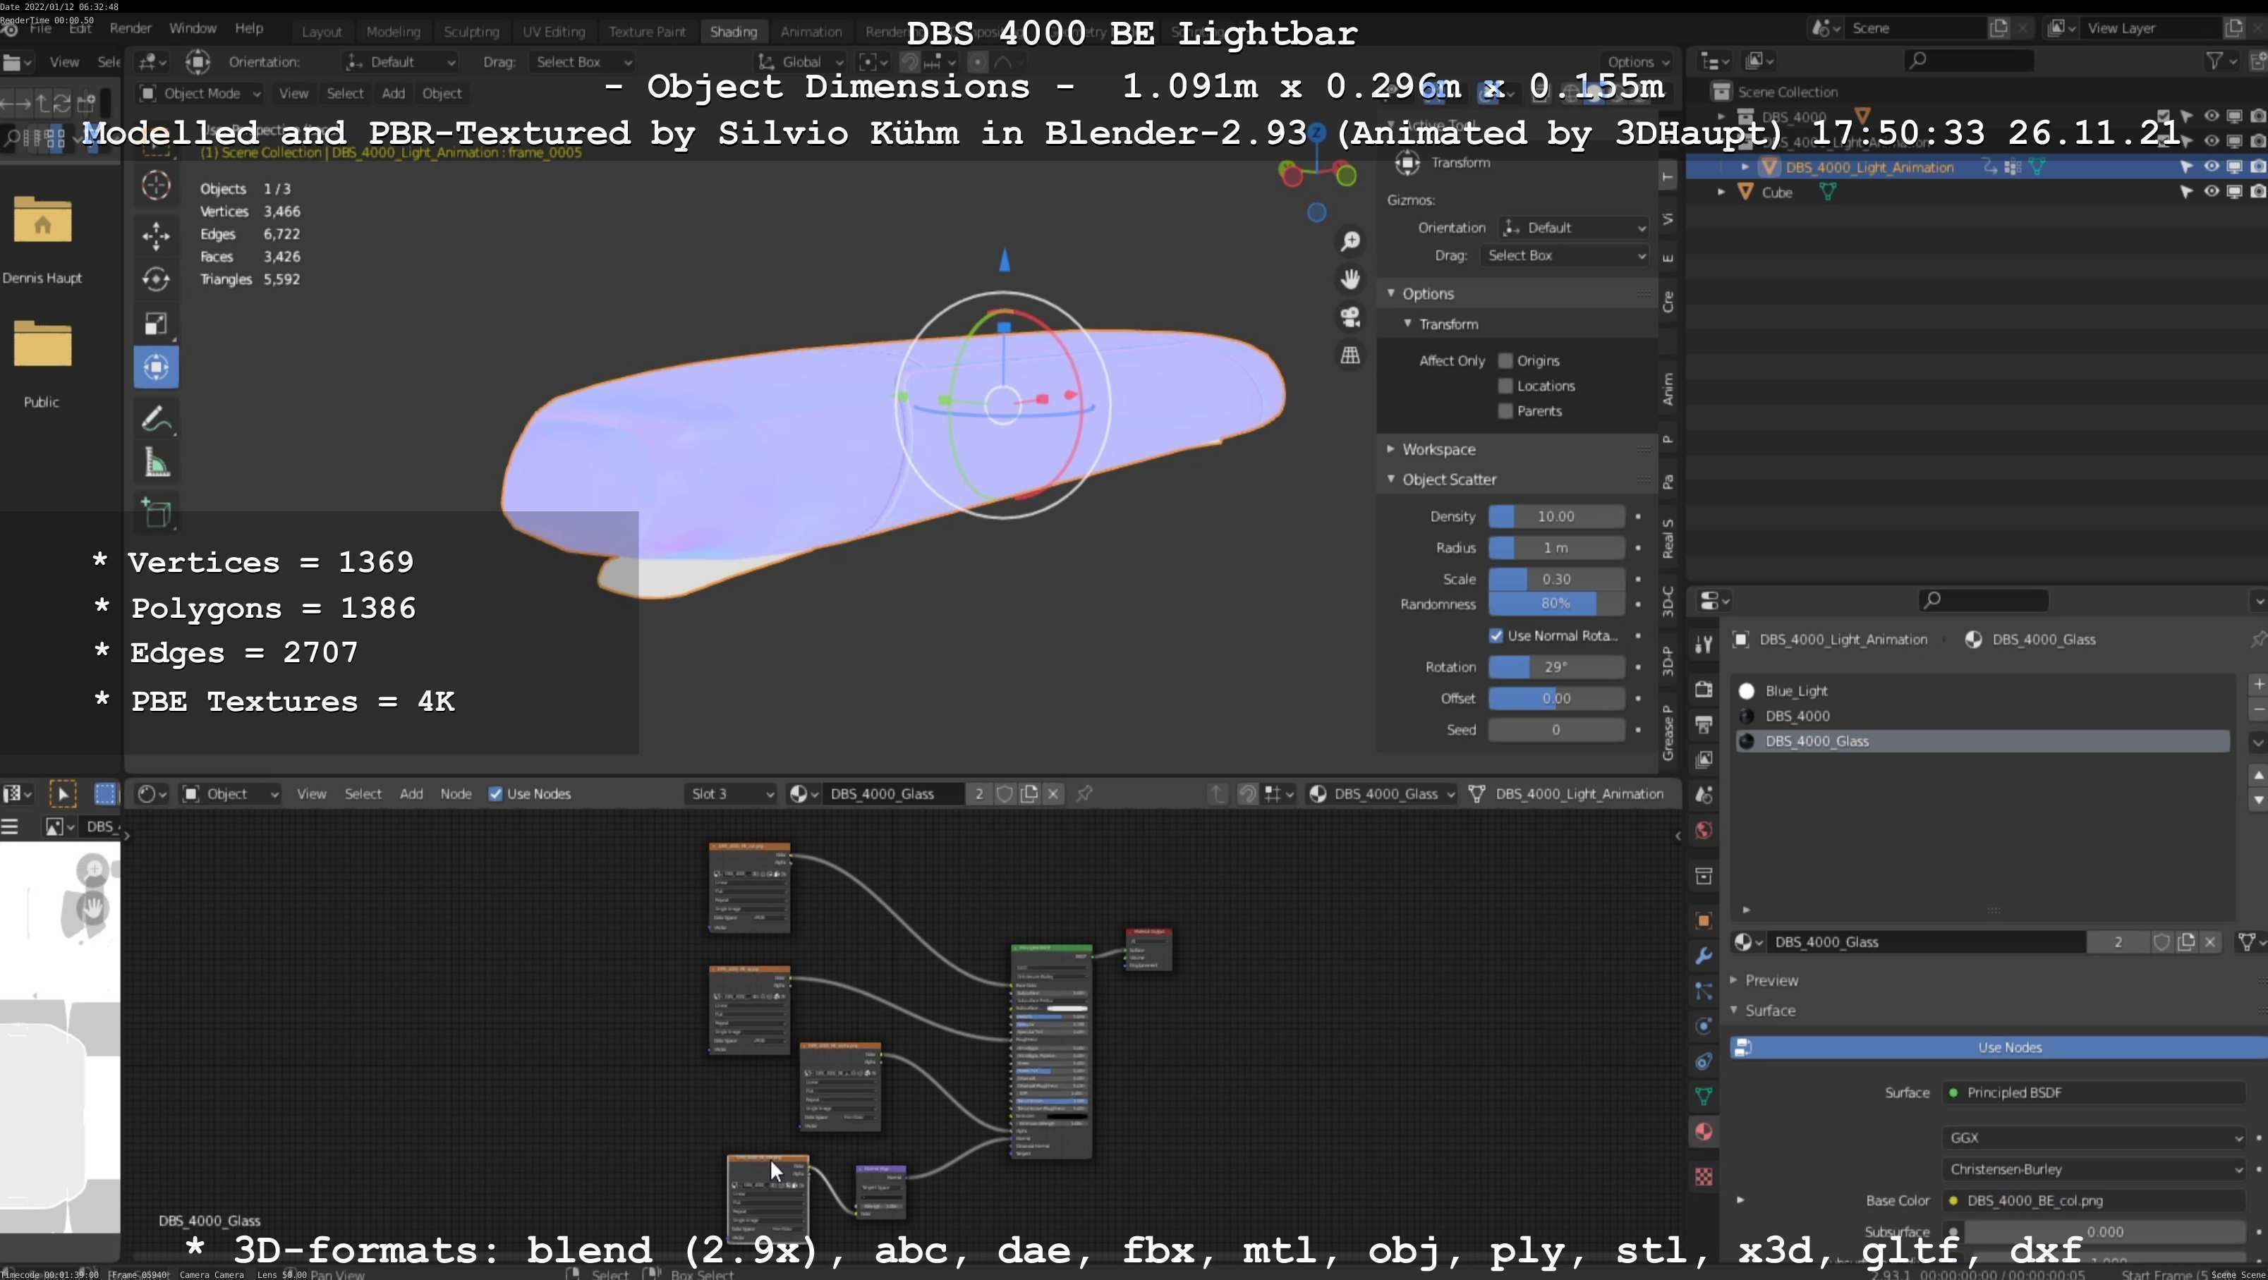The image size is (2268, 1280).
Task: Adjust the Density 10.00 slider
Action: [x=1556, y=517]
